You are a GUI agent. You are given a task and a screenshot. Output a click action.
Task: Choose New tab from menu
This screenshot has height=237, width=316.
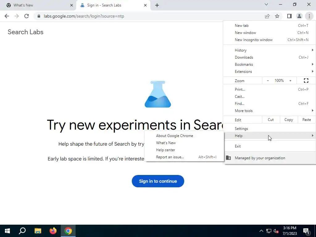point(269,26)
